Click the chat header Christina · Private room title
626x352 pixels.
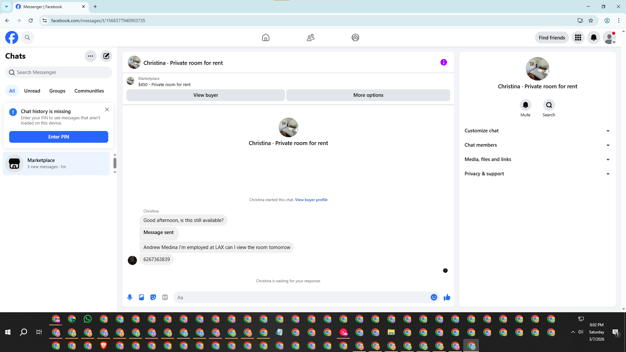(x=183, y=63)
